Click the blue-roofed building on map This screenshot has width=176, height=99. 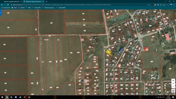coord(120,50)
